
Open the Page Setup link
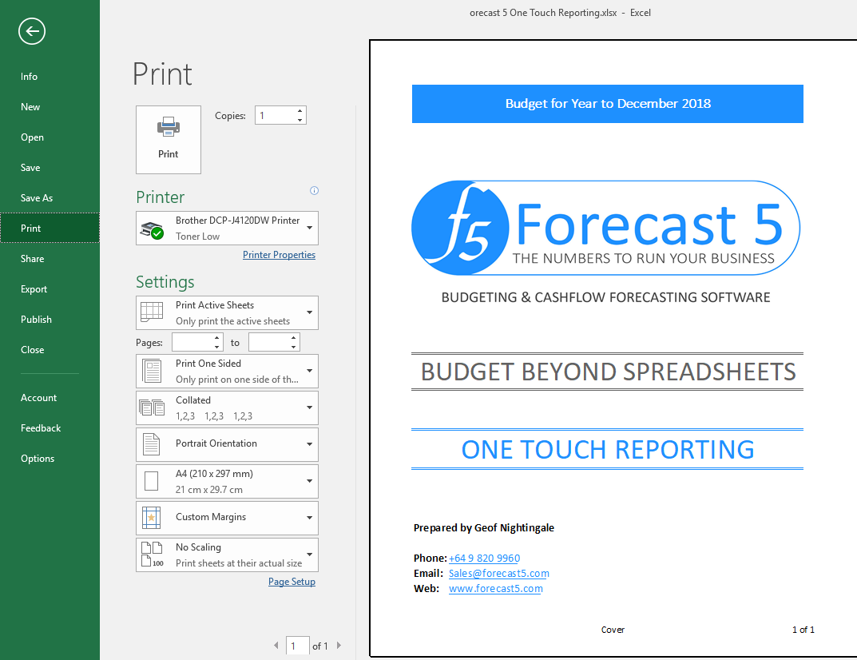tap(292, 582)
